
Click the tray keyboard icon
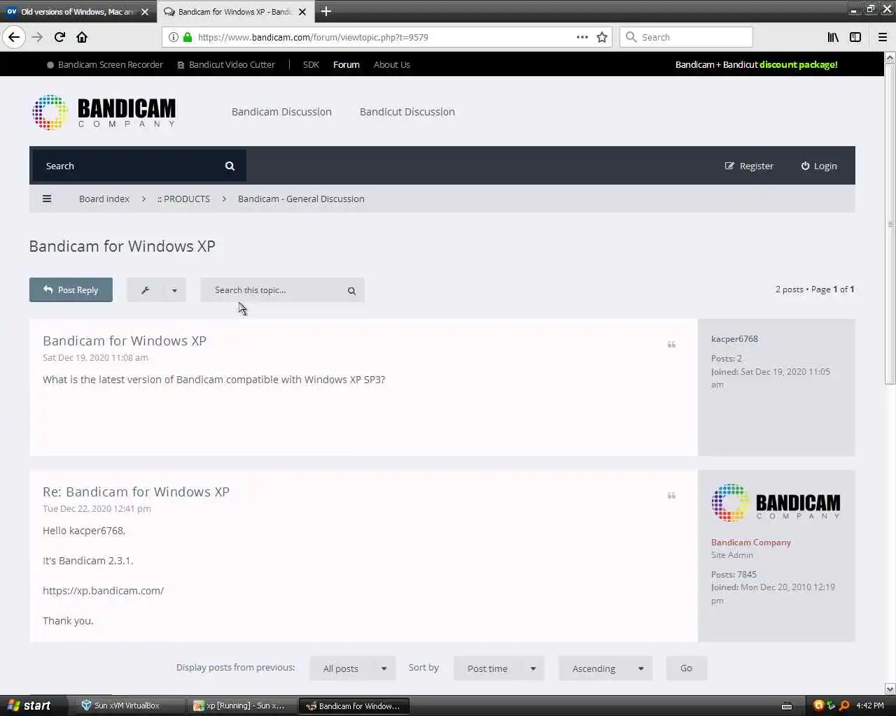787,706
